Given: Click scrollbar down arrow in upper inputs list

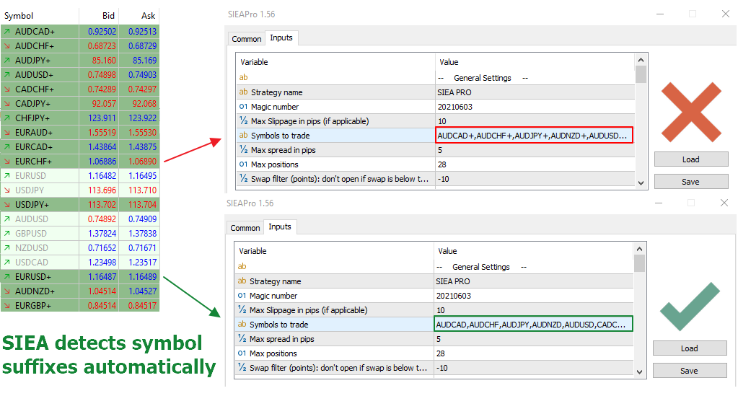Looking at the screenshot, I should 641,183.
